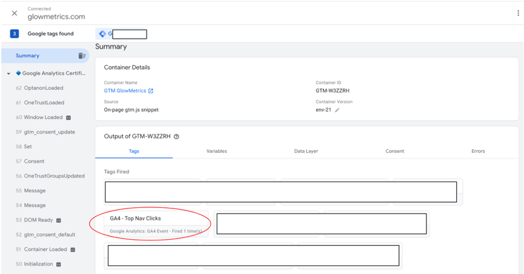Open the GA4 - Top Nav Clicks tag card
Viewport: 524px width, 274px height.
click(156, 224)
